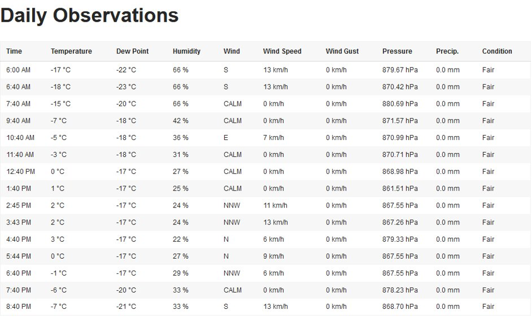Select the 11 km/h wind speed cell
532x323 pixels.
[x=275, y=206]
